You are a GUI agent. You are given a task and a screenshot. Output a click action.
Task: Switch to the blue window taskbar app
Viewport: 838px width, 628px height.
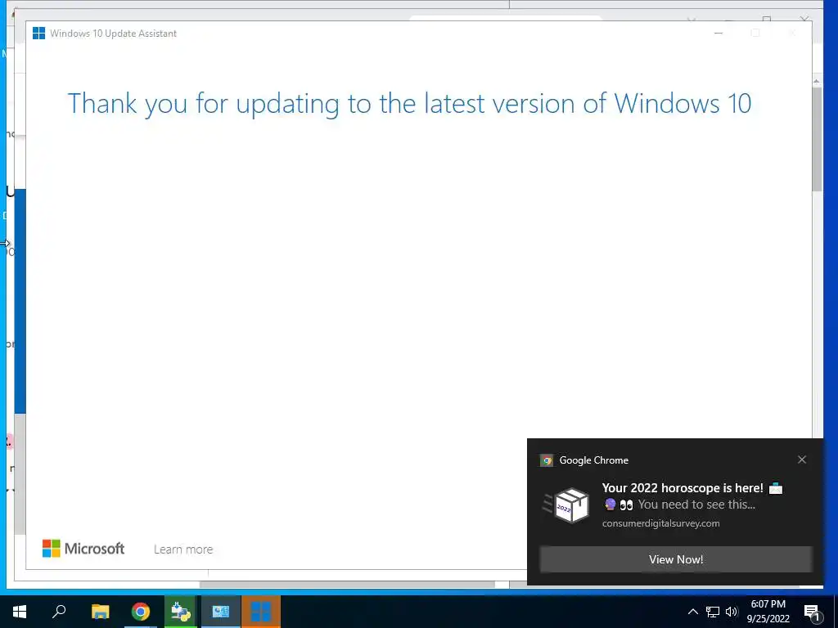click(x=221, y=612)
